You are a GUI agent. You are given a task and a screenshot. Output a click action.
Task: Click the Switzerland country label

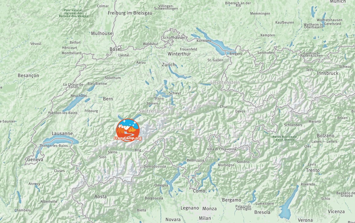click(x=151, y=111)
